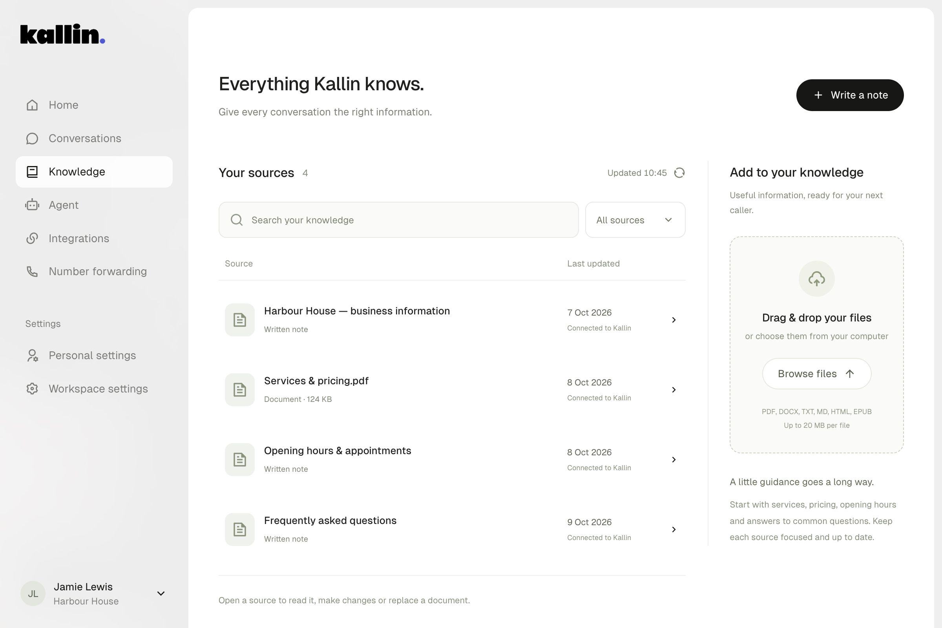This screenshot has height=628, width=942.
Task: Click 'PDF, DOCX, TXT, MD, HTML, EPUB' text
Action: pos(817,412)
